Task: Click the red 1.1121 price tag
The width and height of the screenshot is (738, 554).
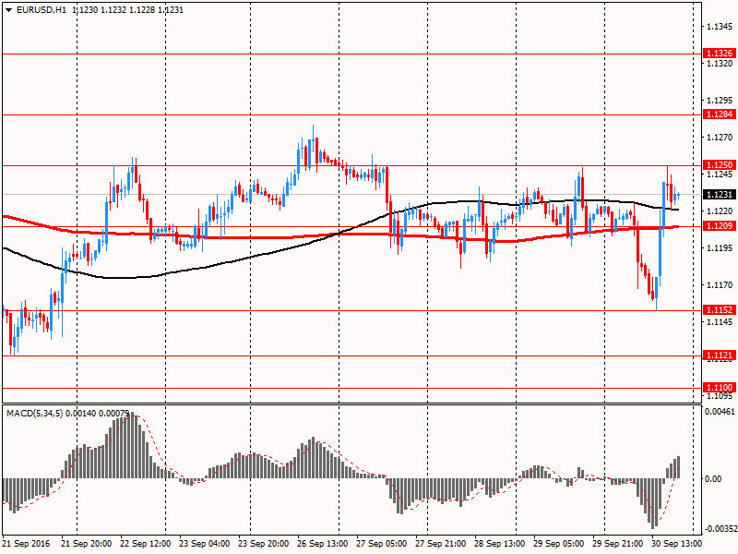Action: [719, 355]
